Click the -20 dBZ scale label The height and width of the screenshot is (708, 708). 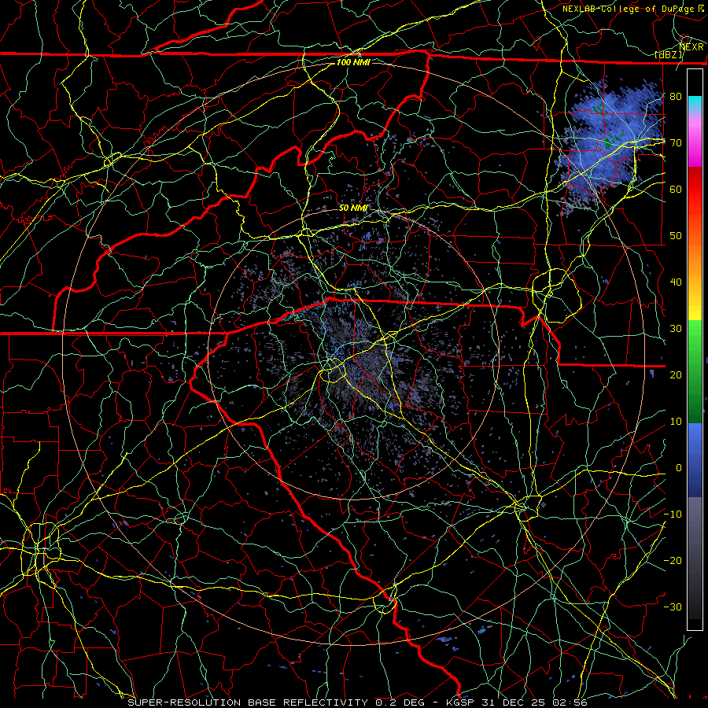click(x=673, y=560)
